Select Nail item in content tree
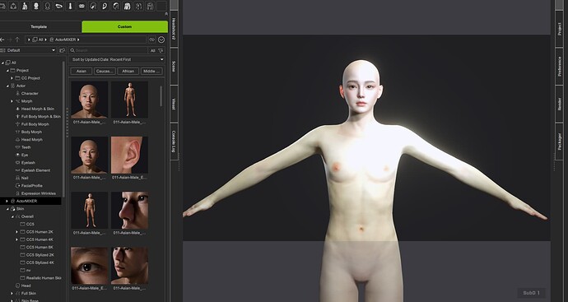The image size is (568, 302). click(25, 179)
